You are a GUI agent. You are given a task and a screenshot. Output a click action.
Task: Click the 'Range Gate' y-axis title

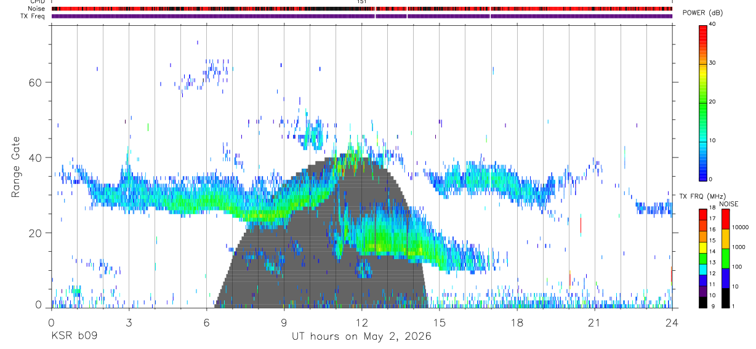coord(15,167)
